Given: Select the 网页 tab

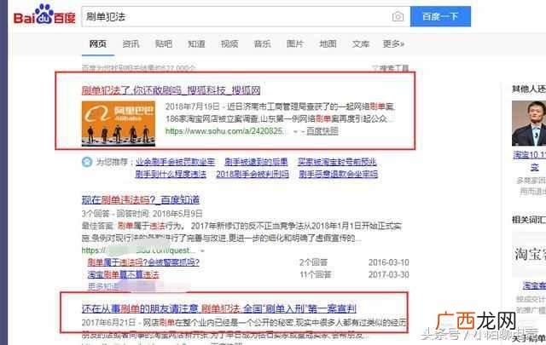Looking at the screenshot, I should click(98, 43).
